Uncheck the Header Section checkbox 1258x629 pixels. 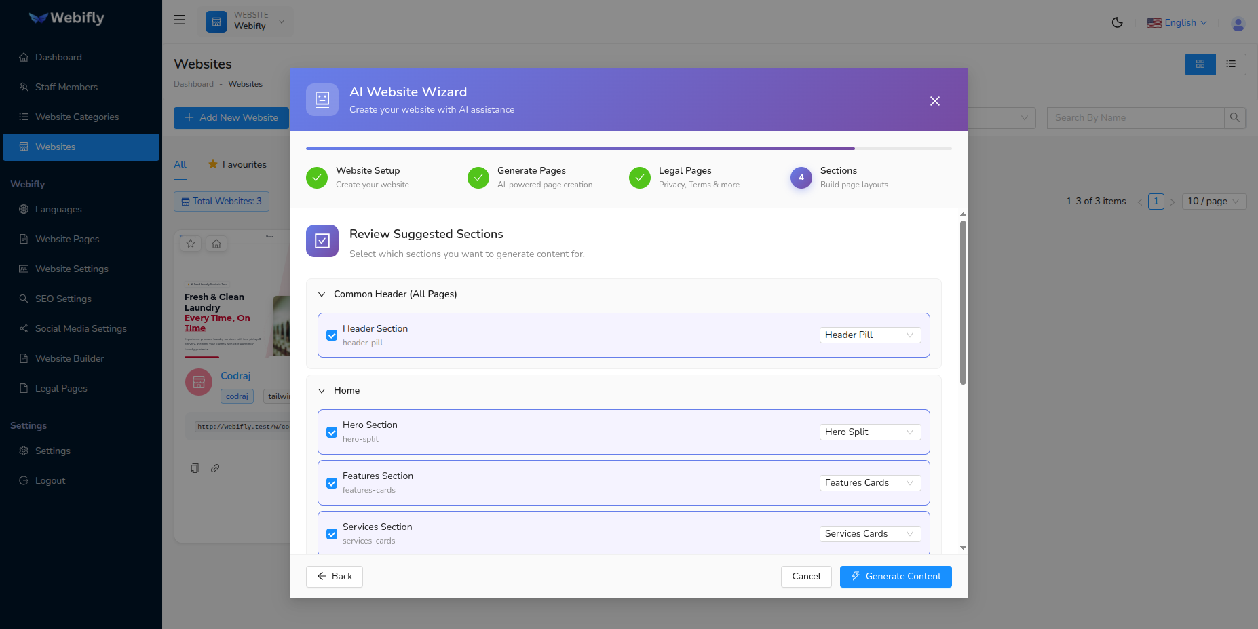point(332,335)
